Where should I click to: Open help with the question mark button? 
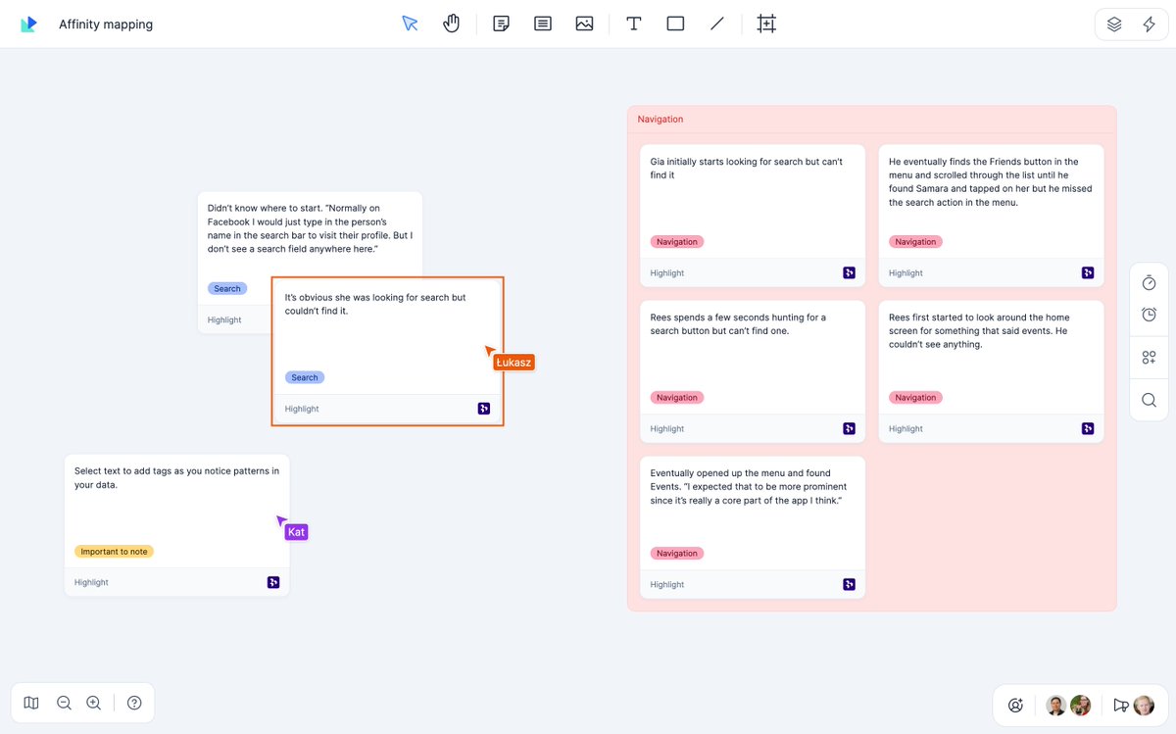[134, 703]
